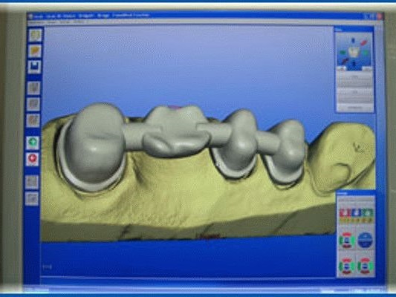Click the floppy disk save icon
Screen dimensions: 396x297
click(34, 67)
